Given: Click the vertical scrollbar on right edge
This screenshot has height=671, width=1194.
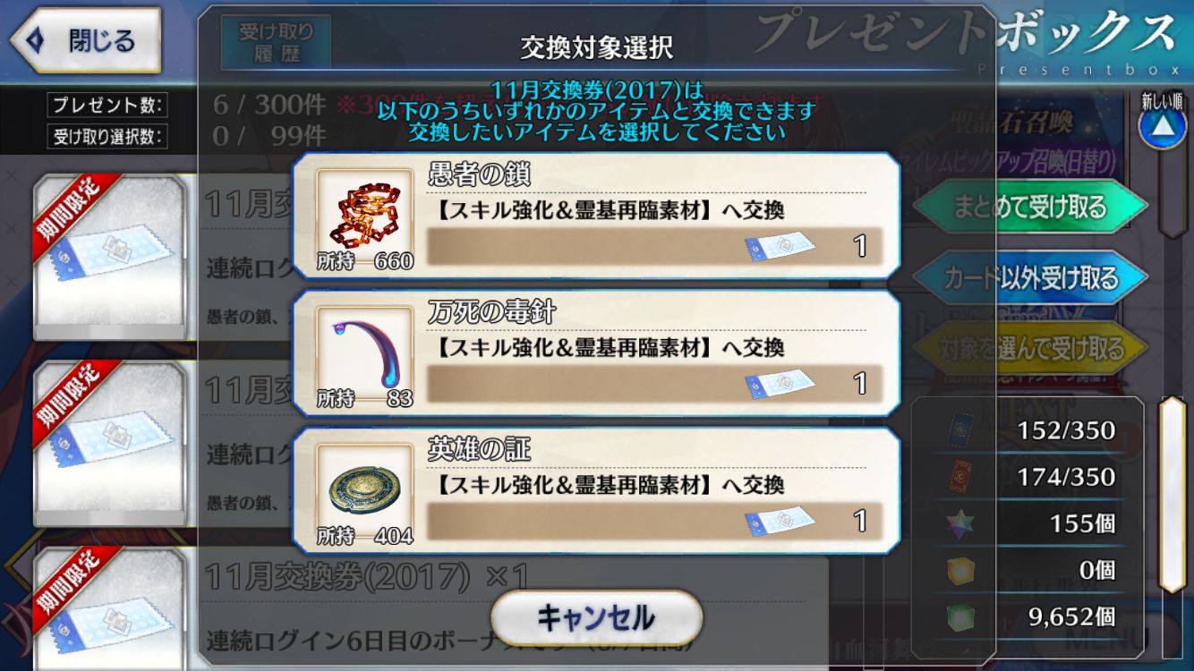Looking at the screenshot, I should click(1172, 495).
